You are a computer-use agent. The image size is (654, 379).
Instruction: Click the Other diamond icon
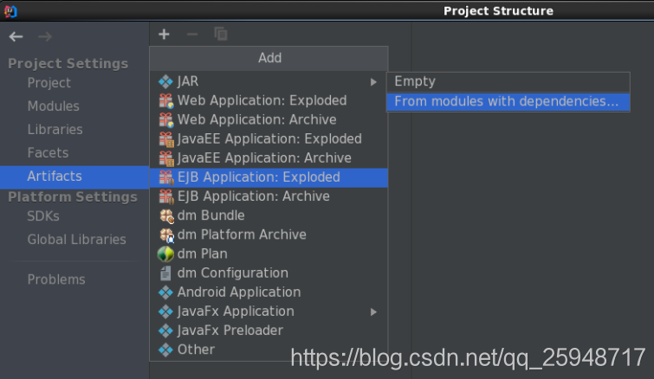click(x=165, y=350)
